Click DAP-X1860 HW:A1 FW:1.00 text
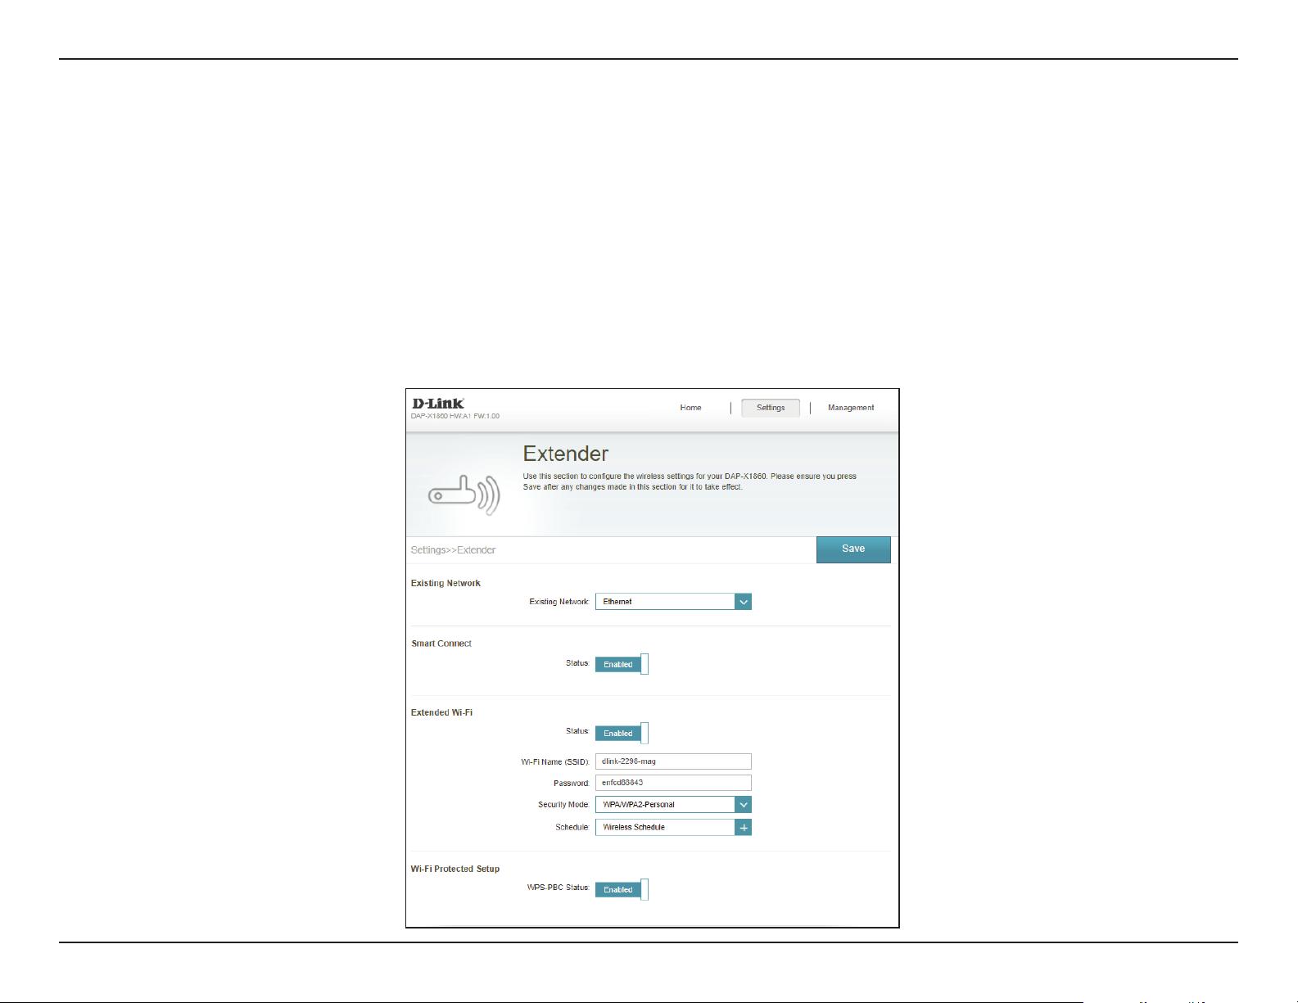The width and height of the screenshot is (1298, 1003). click(455, 416)
